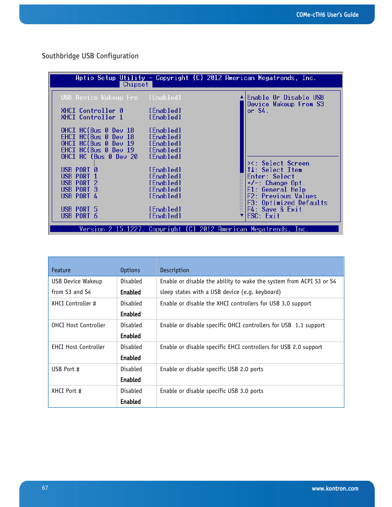Change Enabled value for USB PORT 0
The width and height of the screenshot is (392, 507).
pos(165,170)
